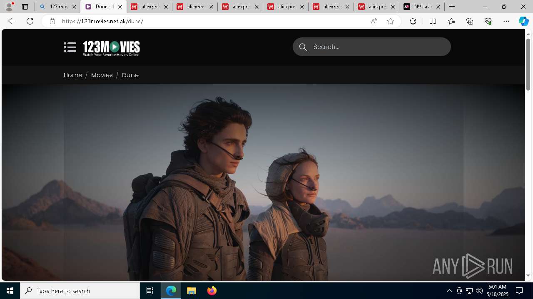Screen dimensions: 533x299
Task: Launch Firefox from taskbar
Action: click(212, 291)
